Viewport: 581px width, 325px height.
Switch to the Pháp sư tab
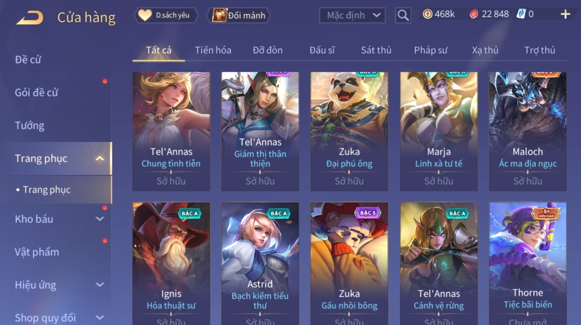tap(430, 50)
